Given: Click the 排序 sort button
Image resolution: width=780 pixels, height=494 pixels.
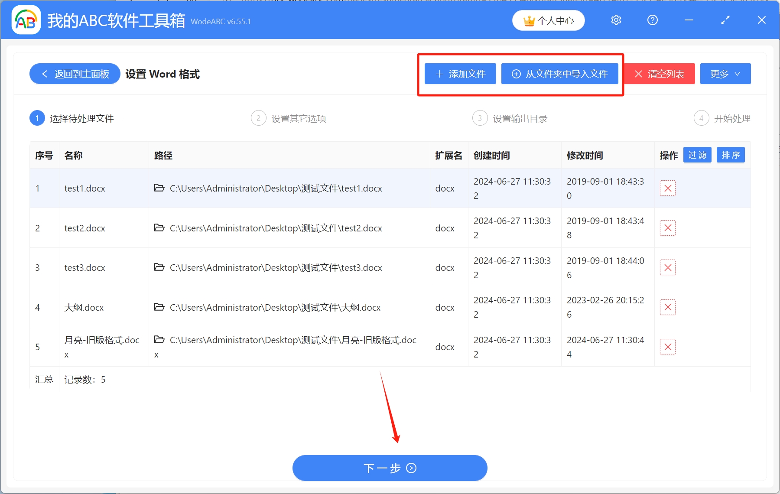Looking at the screenshot, I should [731, 155].
